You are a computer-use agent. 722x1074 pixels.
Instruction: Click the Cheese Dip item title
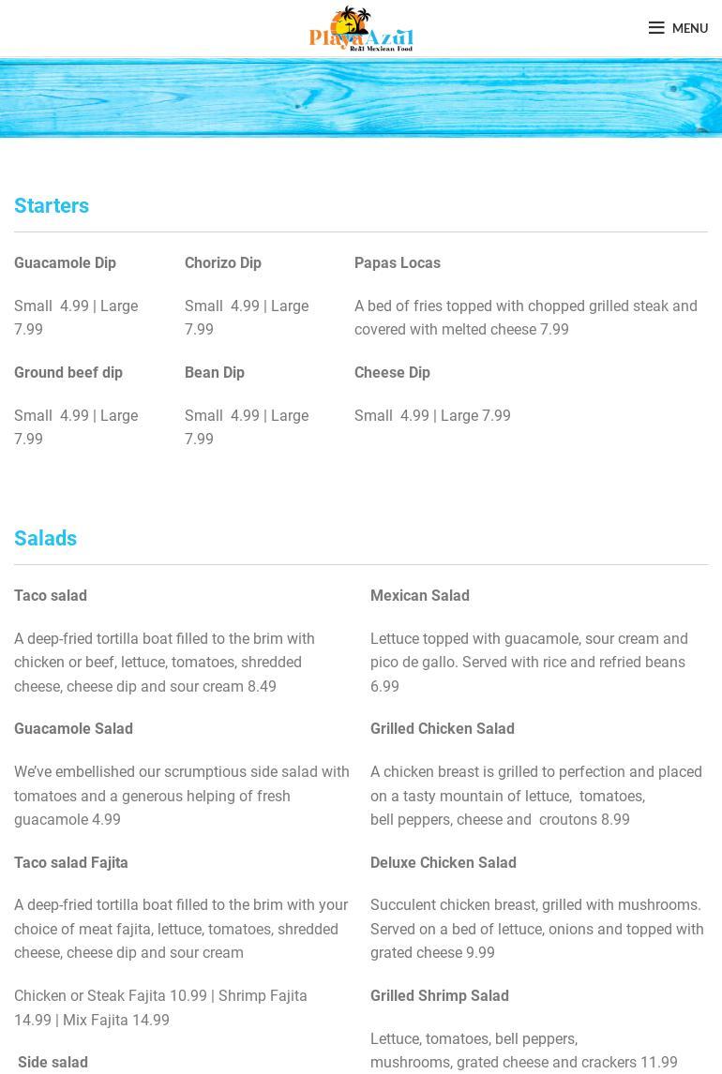(392, 372)
